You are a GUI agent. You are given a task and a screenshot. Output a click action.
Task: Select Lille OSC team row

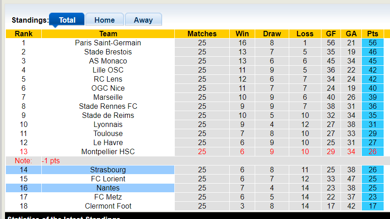pos(108,70)
